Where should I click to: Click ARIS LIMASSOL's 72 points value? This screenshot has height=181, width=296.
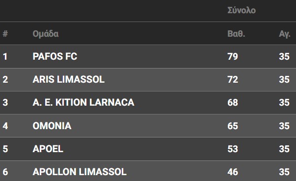233,79
